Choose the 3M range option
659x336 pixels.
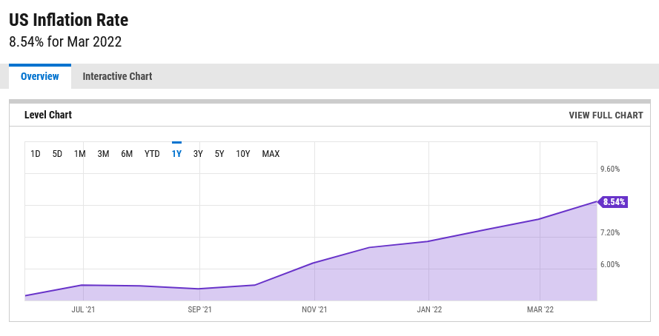coord(103,154)
